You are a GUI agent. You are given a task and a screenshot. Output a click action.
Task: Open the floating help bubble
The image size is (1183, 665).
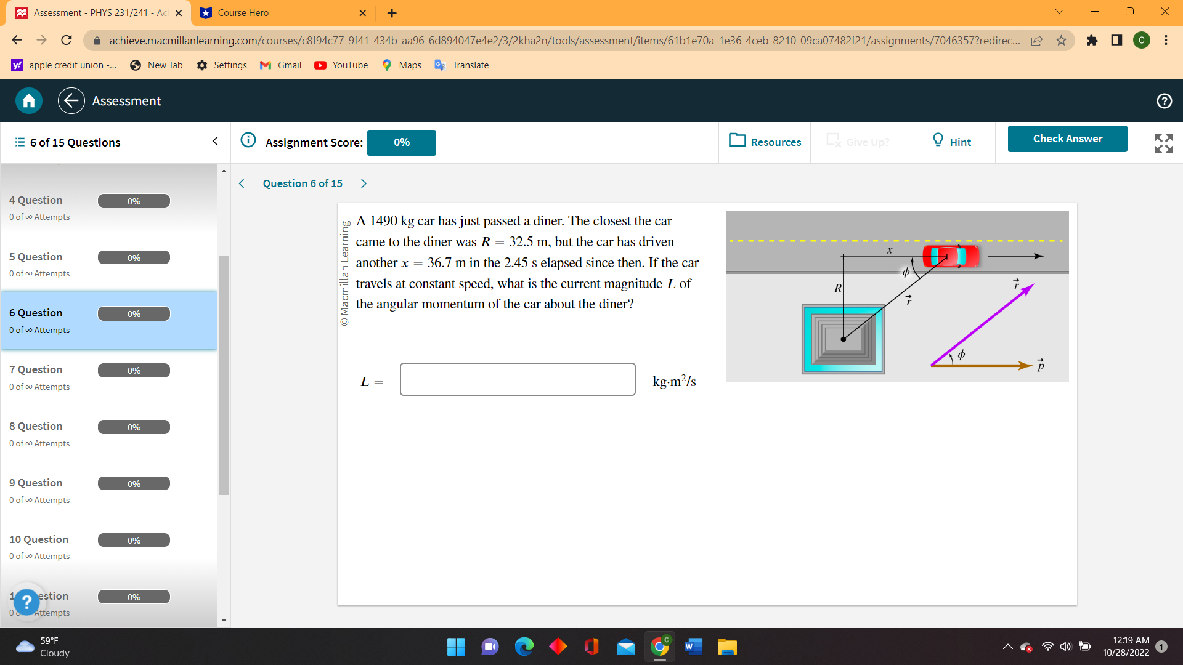[x=26, y=603]
